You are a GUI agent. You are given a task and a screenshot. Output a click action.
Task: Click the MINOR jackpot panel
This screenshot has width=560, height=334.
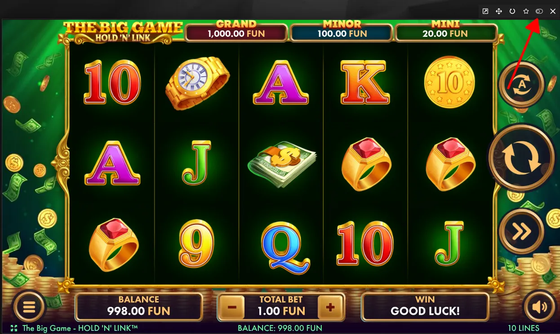[x=342, y=31]
